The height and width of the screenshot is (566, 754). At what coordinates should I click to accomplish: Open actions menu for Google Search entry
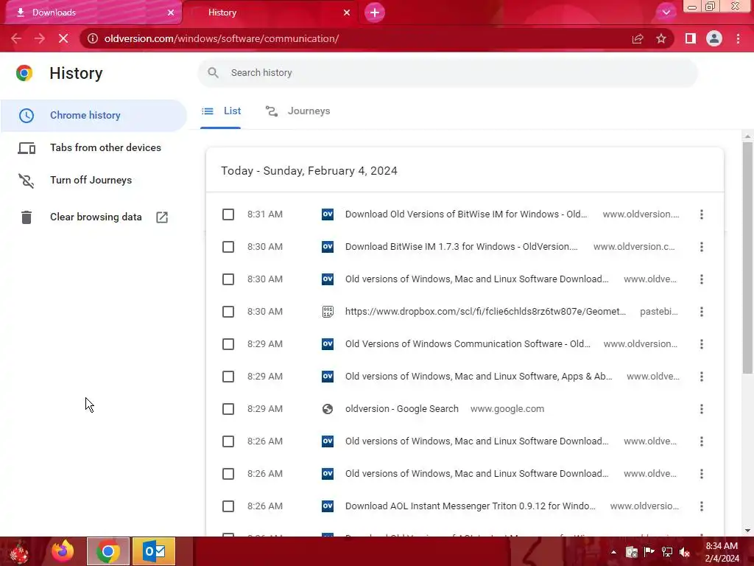pyautogui.click(x=702, y=409)
